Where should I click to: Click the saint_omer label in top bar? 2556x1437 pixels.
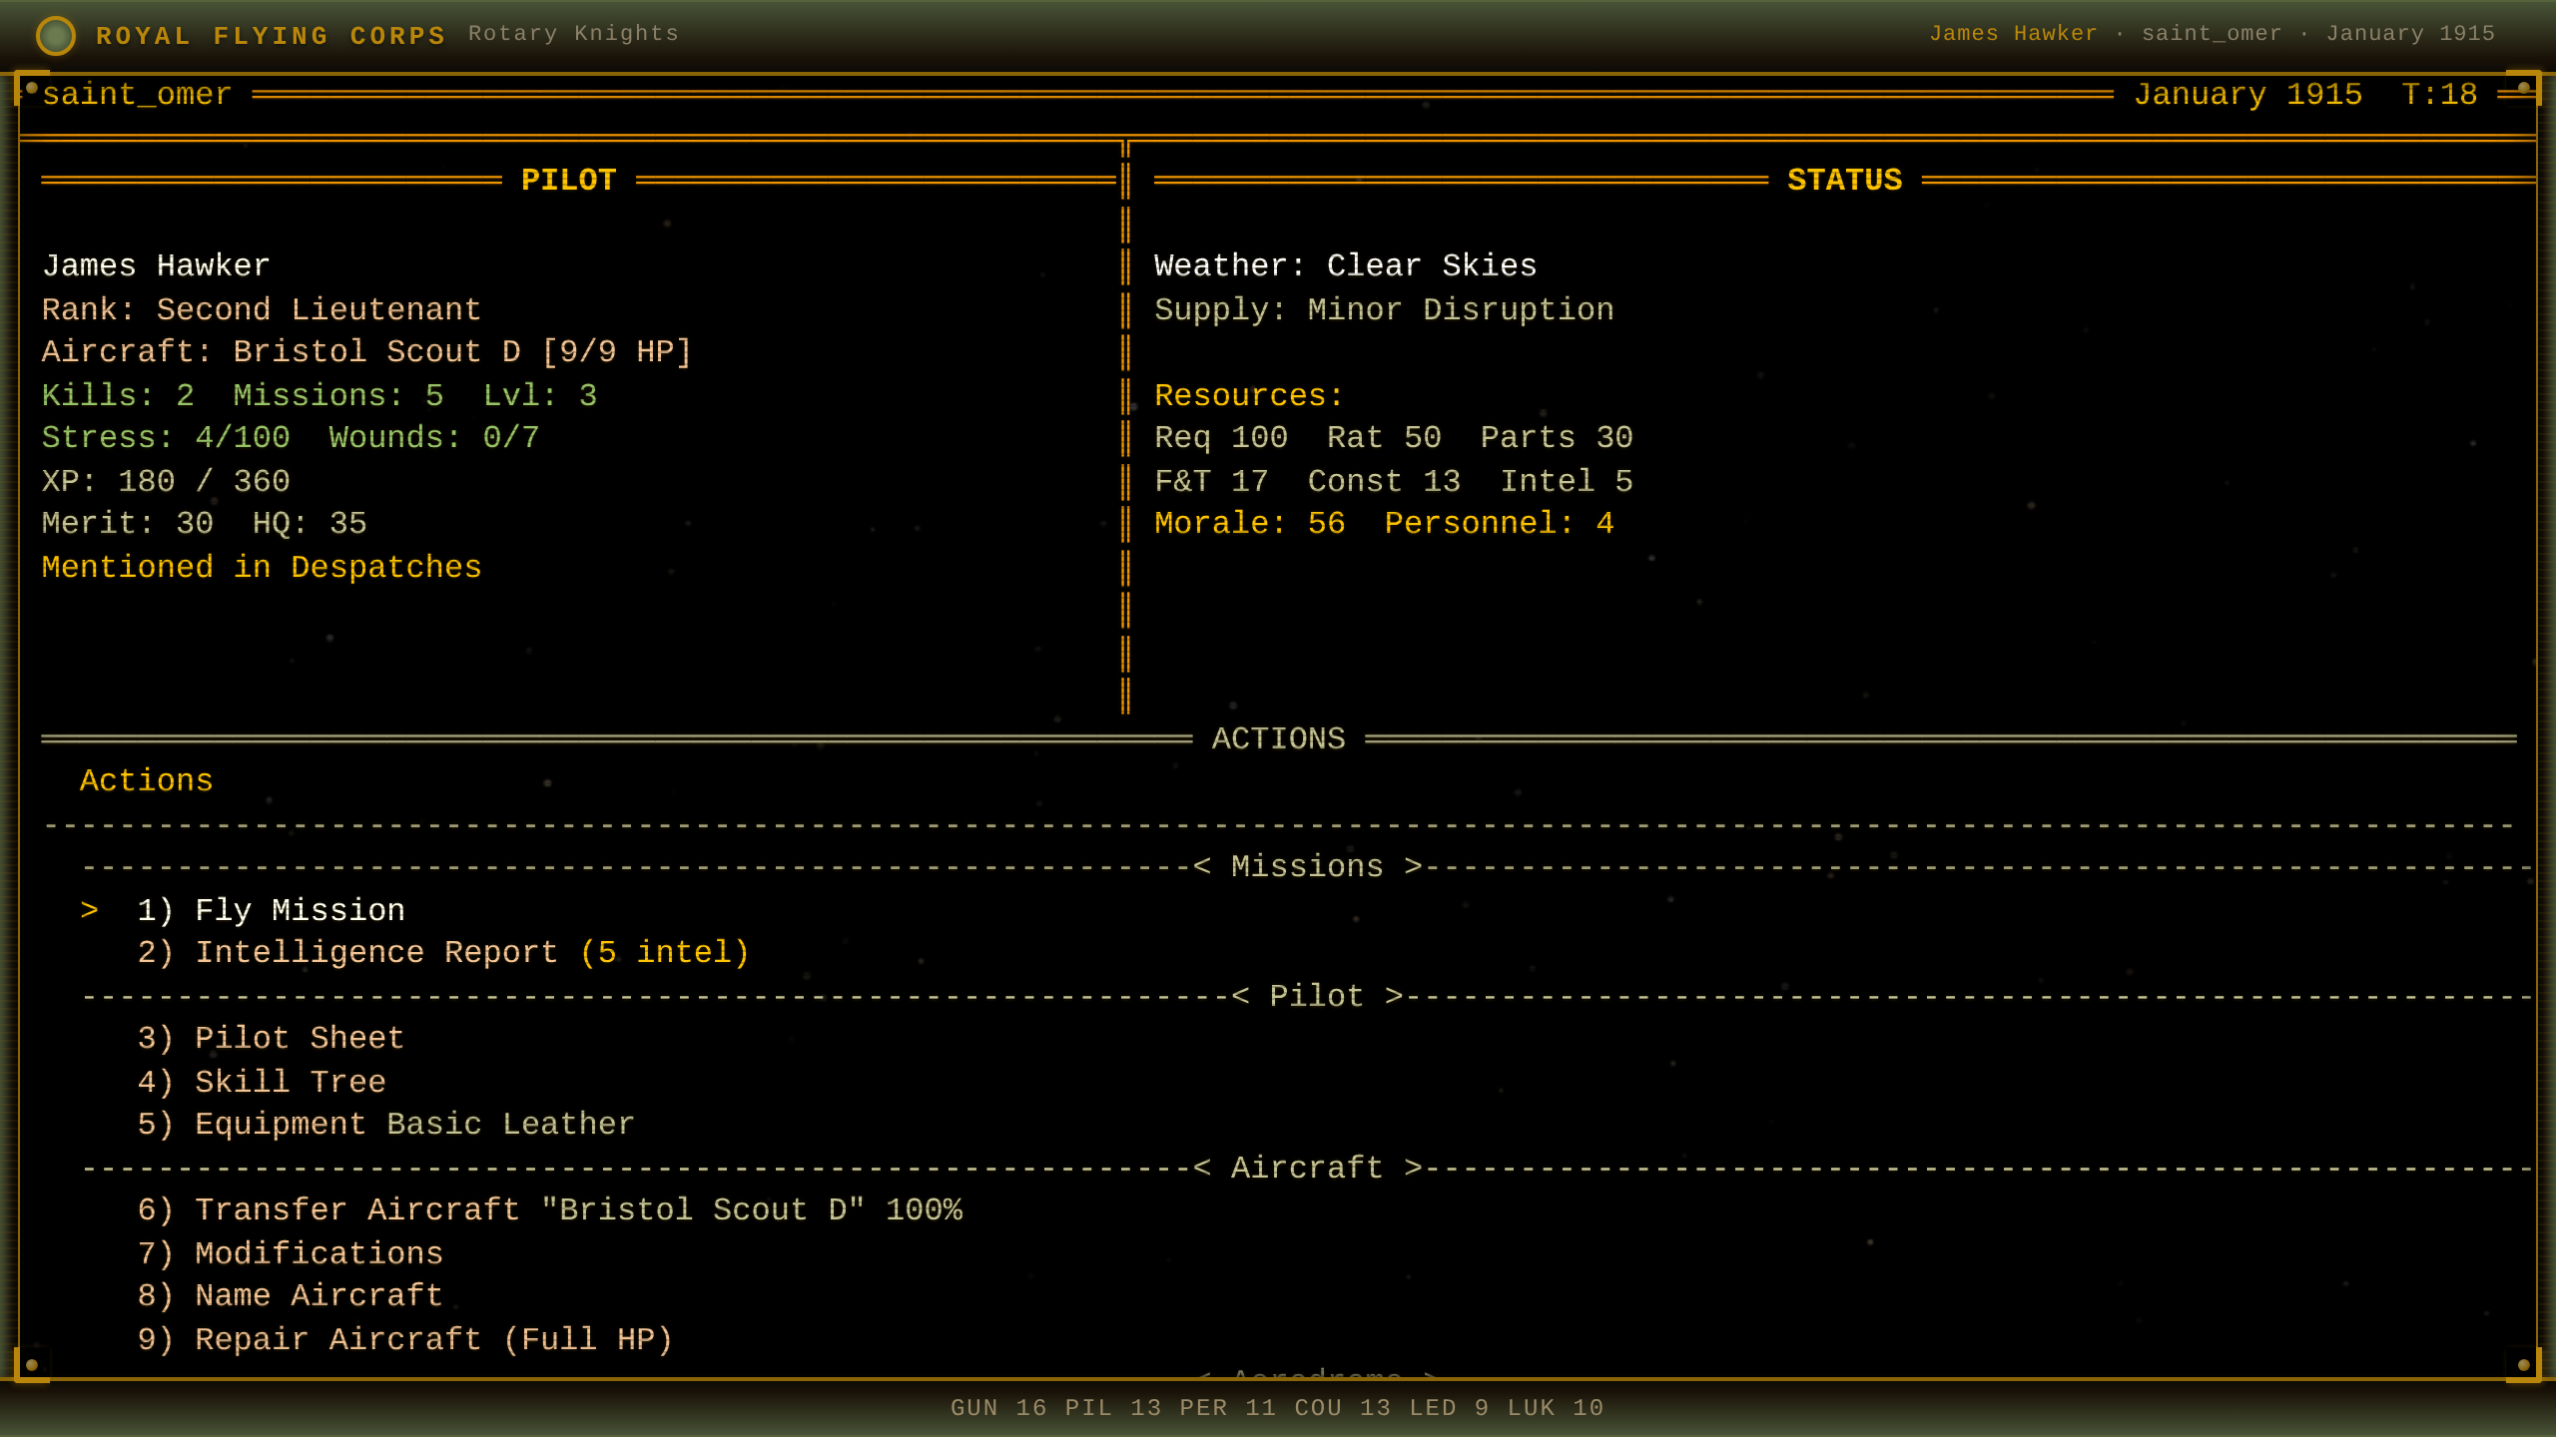point(136,93)
